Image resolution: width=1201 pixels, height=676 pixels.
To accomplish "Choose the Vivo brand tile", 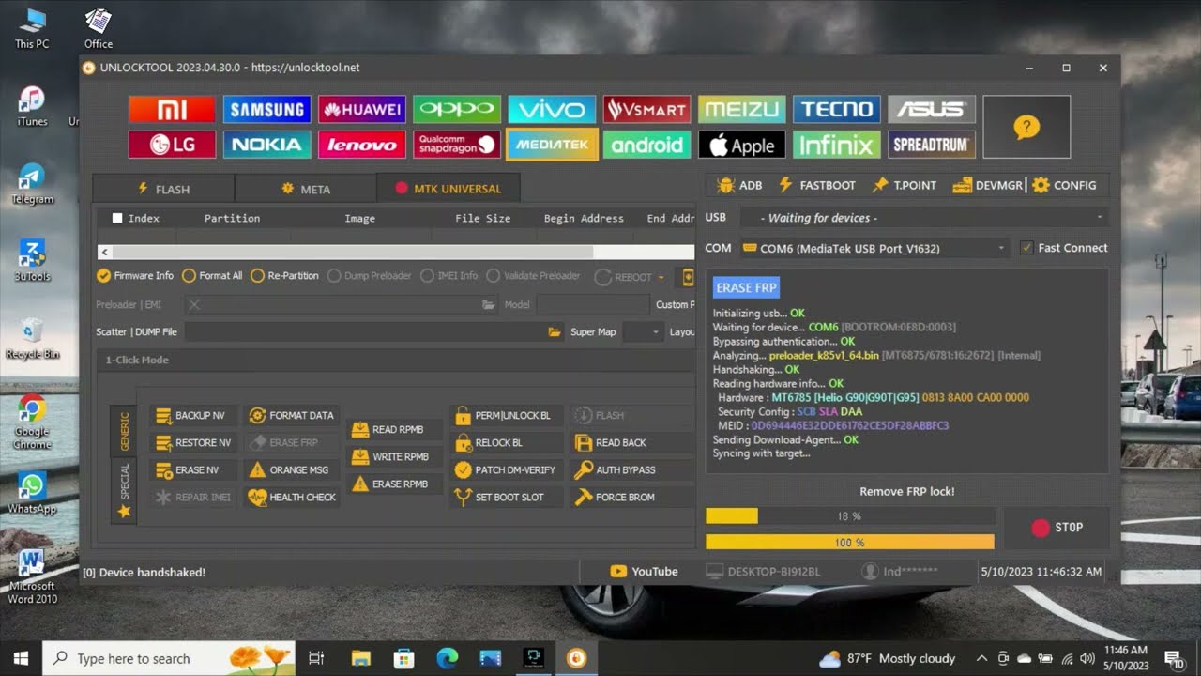I will click(x=552, y=110).
